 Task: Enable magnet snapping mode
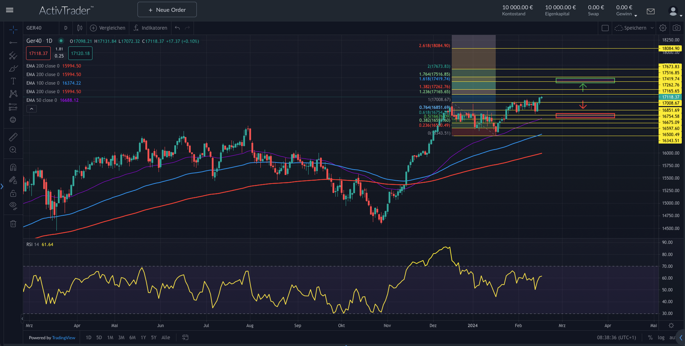[13, 167]
